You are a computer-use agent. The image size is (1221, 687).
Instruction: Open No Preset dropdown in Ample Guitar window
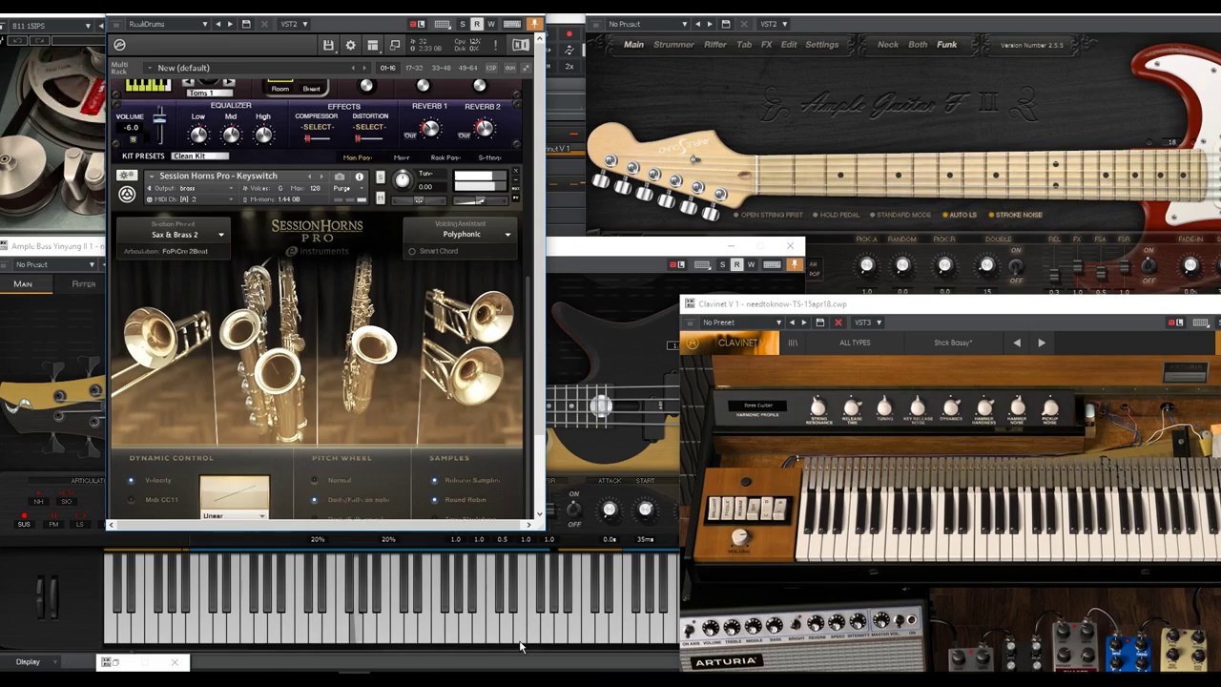pyautogui.click(x=647, y=24)
